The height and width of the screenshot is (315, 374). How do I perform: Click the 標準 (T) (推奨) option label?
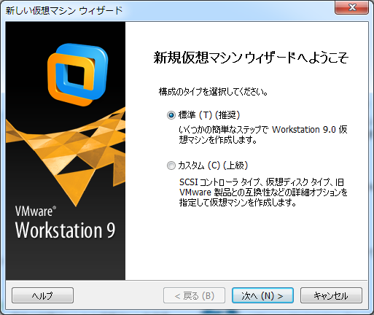(x=209, y=115)
